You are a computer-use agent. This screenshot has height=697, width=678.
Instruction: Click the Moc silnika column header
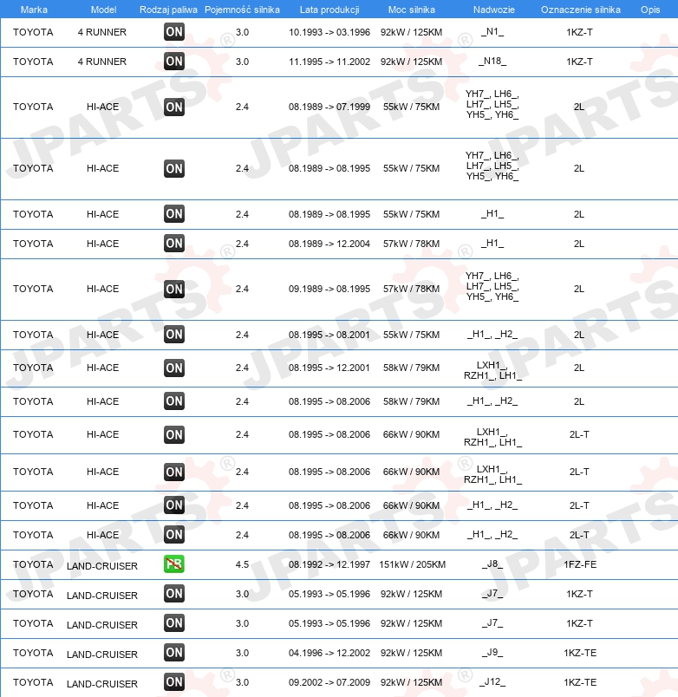(412, 9)
